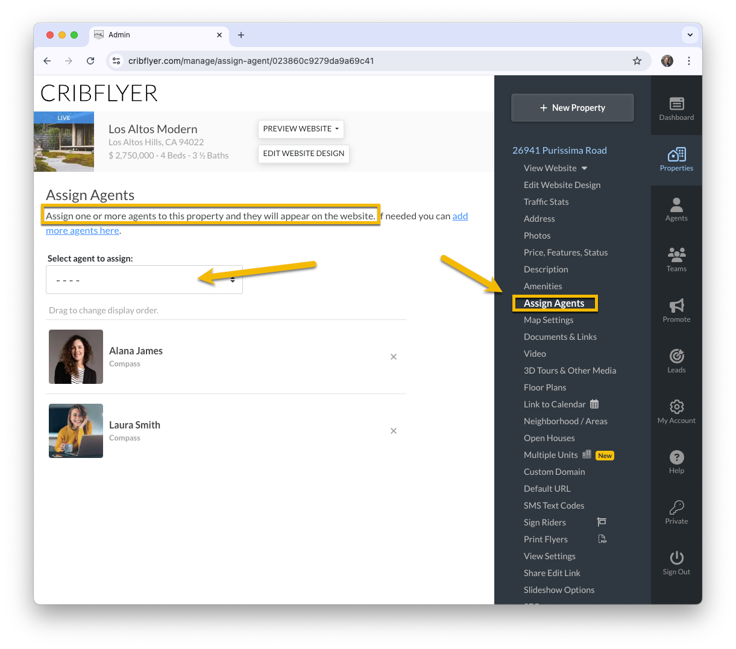Open Custom Domain menu item
This screenshot has height=649, width=736.
(x=554, y=472)
